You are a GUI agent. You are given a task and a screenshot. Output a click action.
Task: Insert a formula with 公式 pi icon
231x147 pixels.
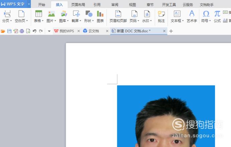pos(217,14)
